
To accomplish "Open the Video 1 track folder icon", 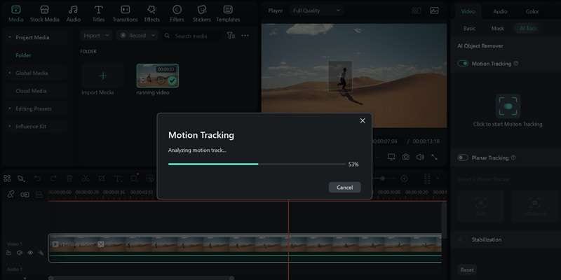I will 9,253.
